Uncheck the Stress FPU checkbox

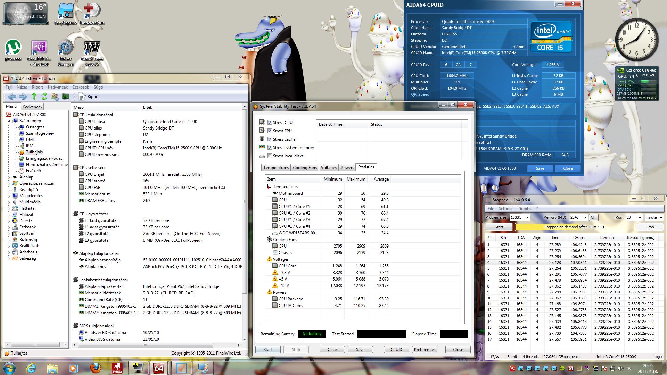[x=270, y=131]
